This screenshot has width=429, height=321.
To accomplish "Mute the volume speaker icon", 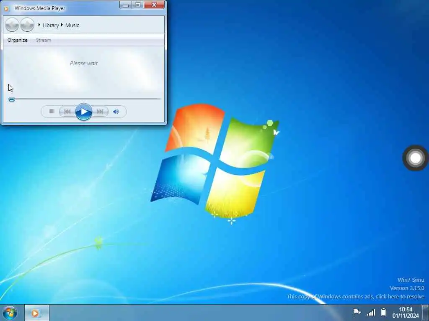I will click(116, 111).
